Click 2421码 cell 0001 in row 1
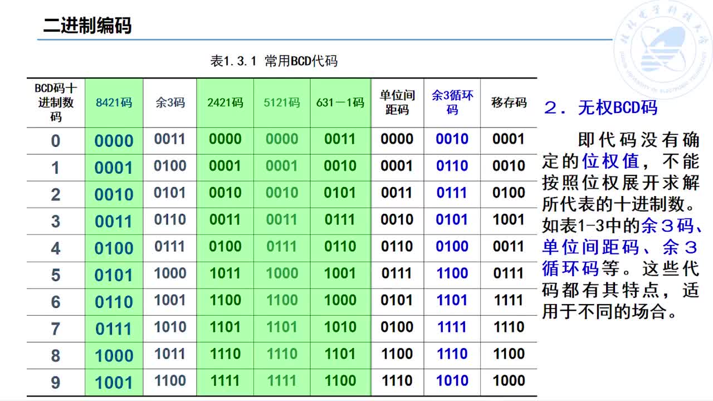The image size is (713, 401). pos(225,166)
